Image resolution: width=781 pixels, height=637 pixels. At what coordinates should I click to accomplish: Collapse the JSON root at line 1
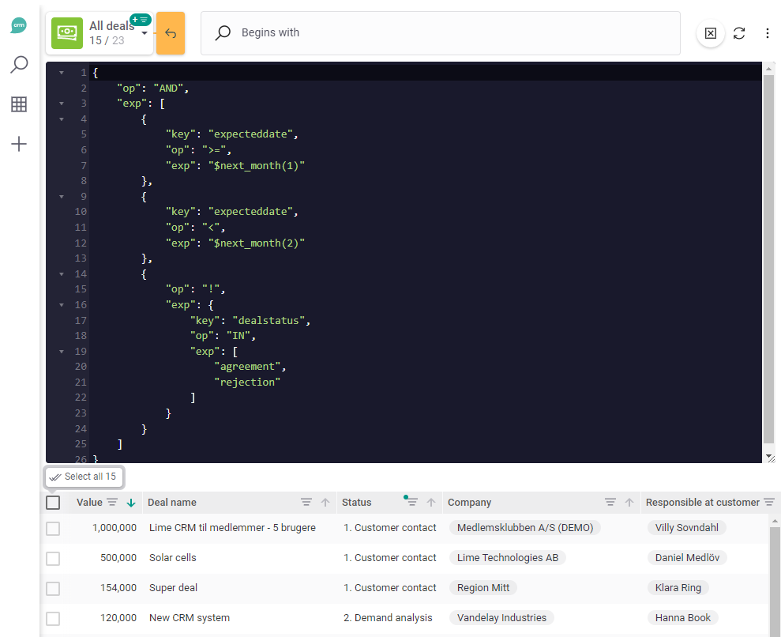(62, 73)
